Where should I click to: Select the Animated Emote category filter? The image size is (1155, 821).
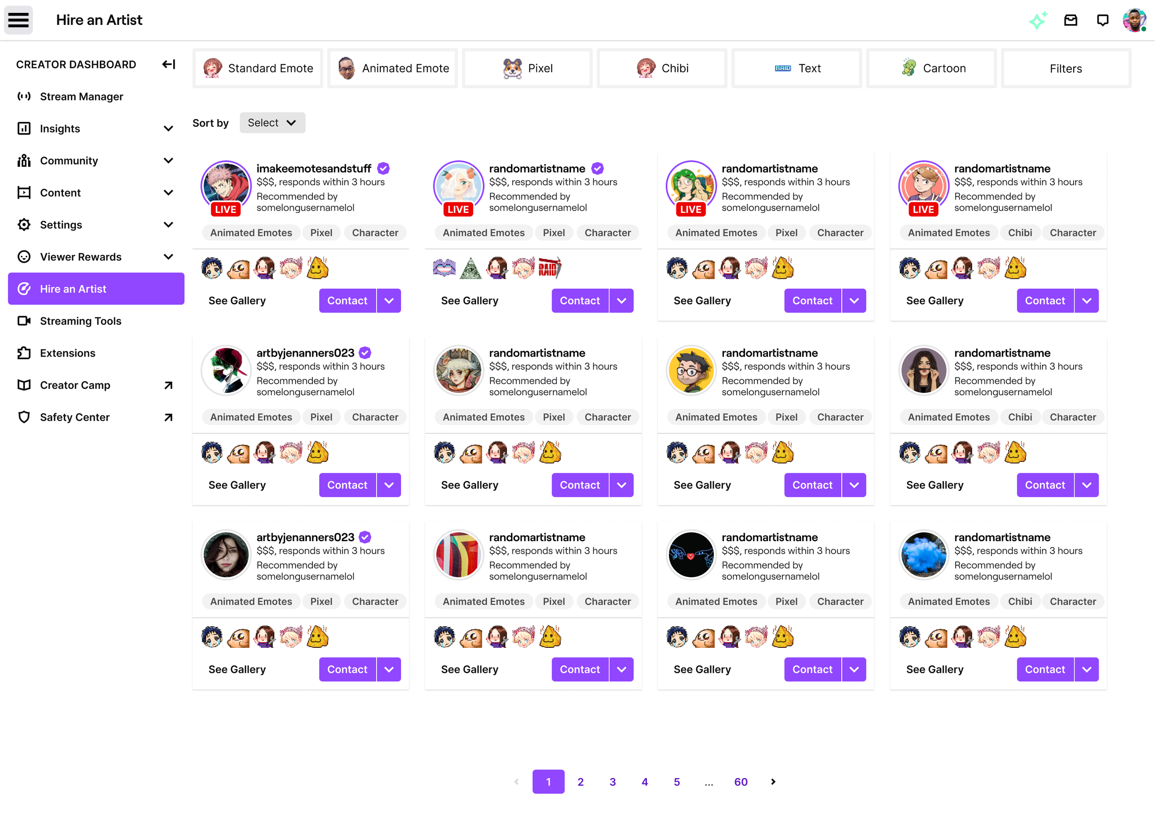click(392, 68)
